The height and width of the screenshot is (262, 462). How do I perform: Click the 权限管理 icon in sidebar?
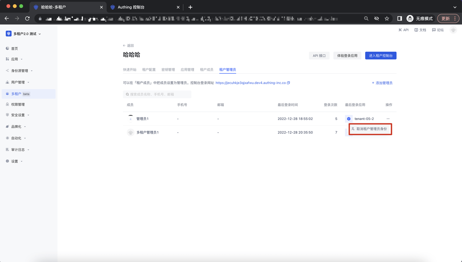click(8, 104)
